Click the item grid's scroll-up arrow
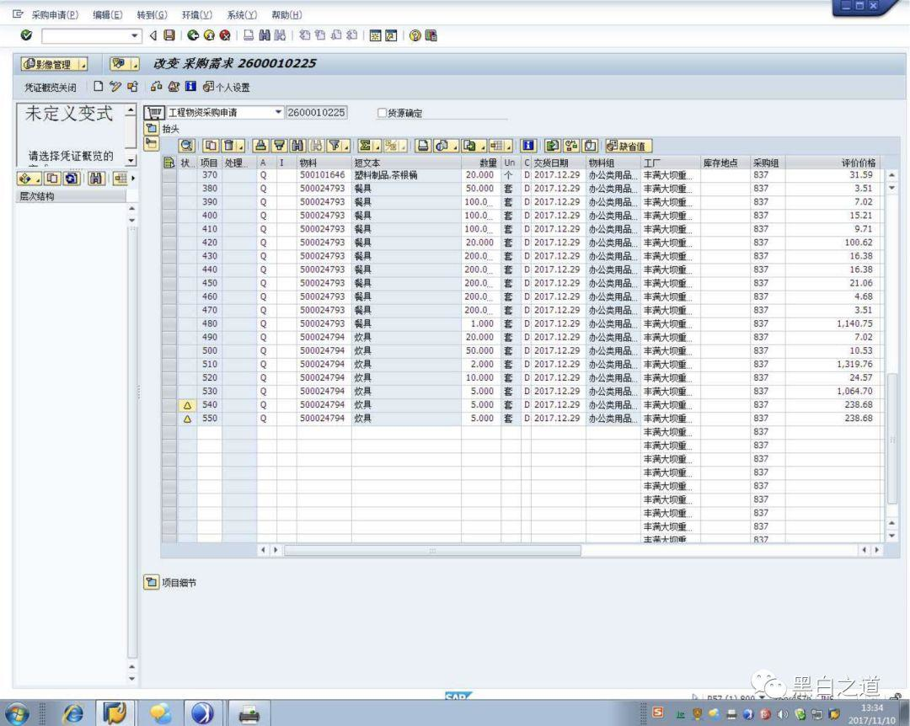The height and width of the screenshot is (726, 910). [892, 174]
